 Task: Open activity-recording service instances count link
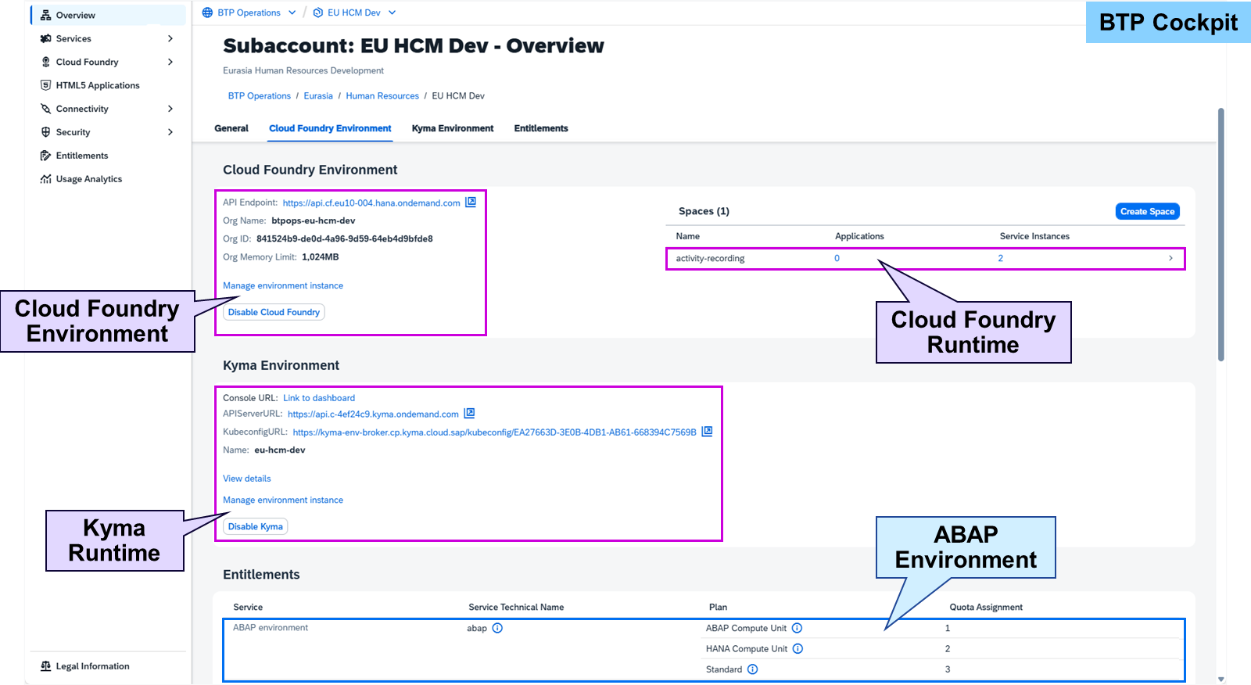click(x=1001, y=258)
